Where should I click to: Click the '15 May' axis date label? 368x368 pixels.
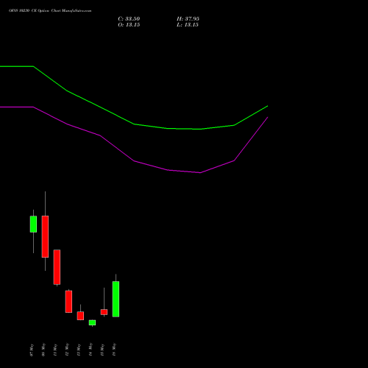[x=102, y=350]
